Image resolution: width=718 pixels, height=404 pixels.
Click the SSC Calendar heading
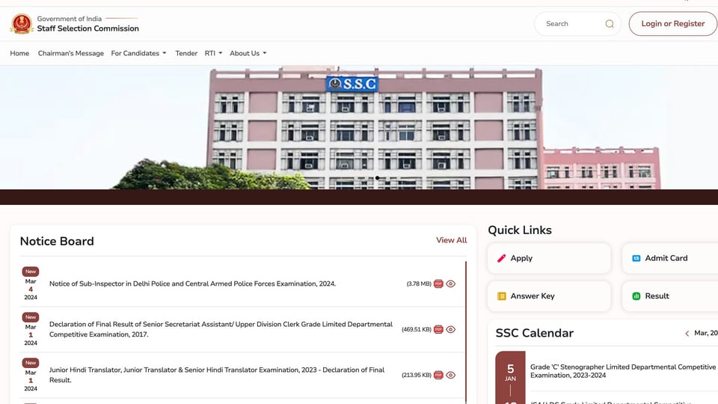pyautogui.click(x=534, y=333)
